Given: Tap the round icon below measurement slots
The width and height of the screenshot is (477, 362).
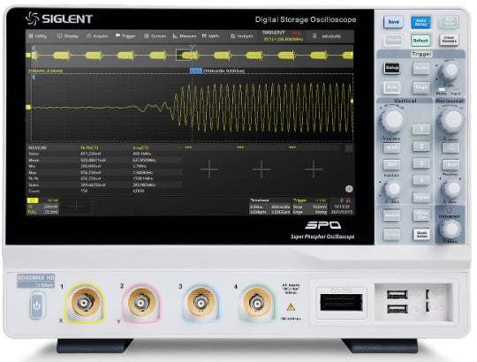Looking at the screenshot, I should coord(349,189).
